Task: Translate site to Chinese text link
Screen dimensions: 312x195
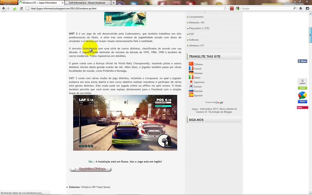Action: click(x=198, y=64)
